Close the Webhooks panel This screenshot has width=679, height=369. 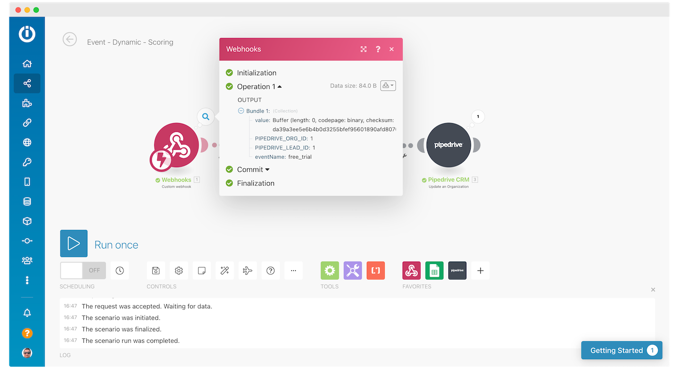(391, 49)
